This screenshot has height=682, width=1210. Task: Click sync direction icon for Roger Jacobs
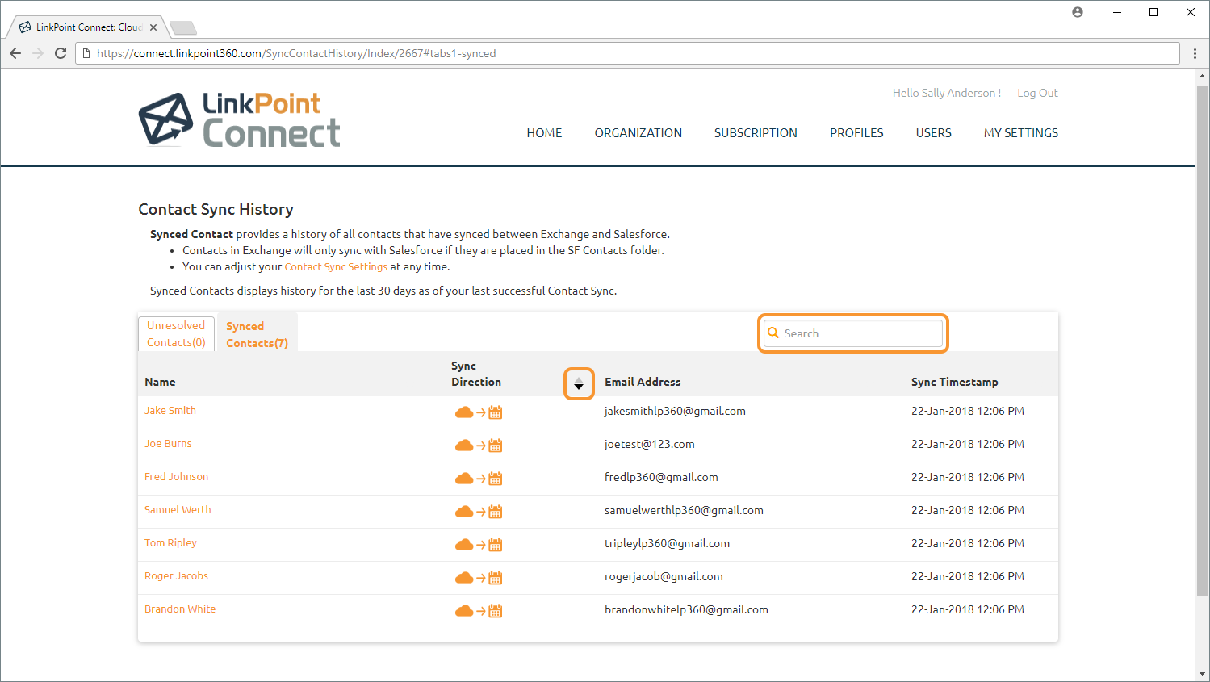479,578
